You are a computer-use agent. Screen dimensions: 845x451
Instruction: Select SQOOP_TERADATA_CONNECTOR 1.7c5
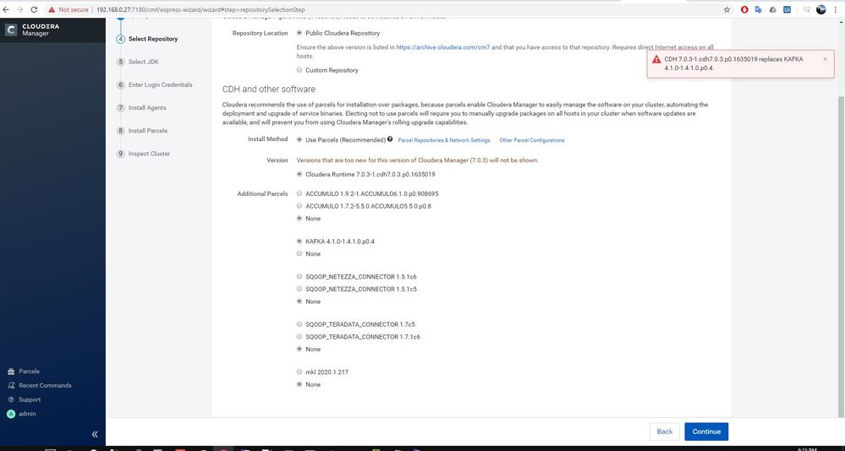(299, 324)
